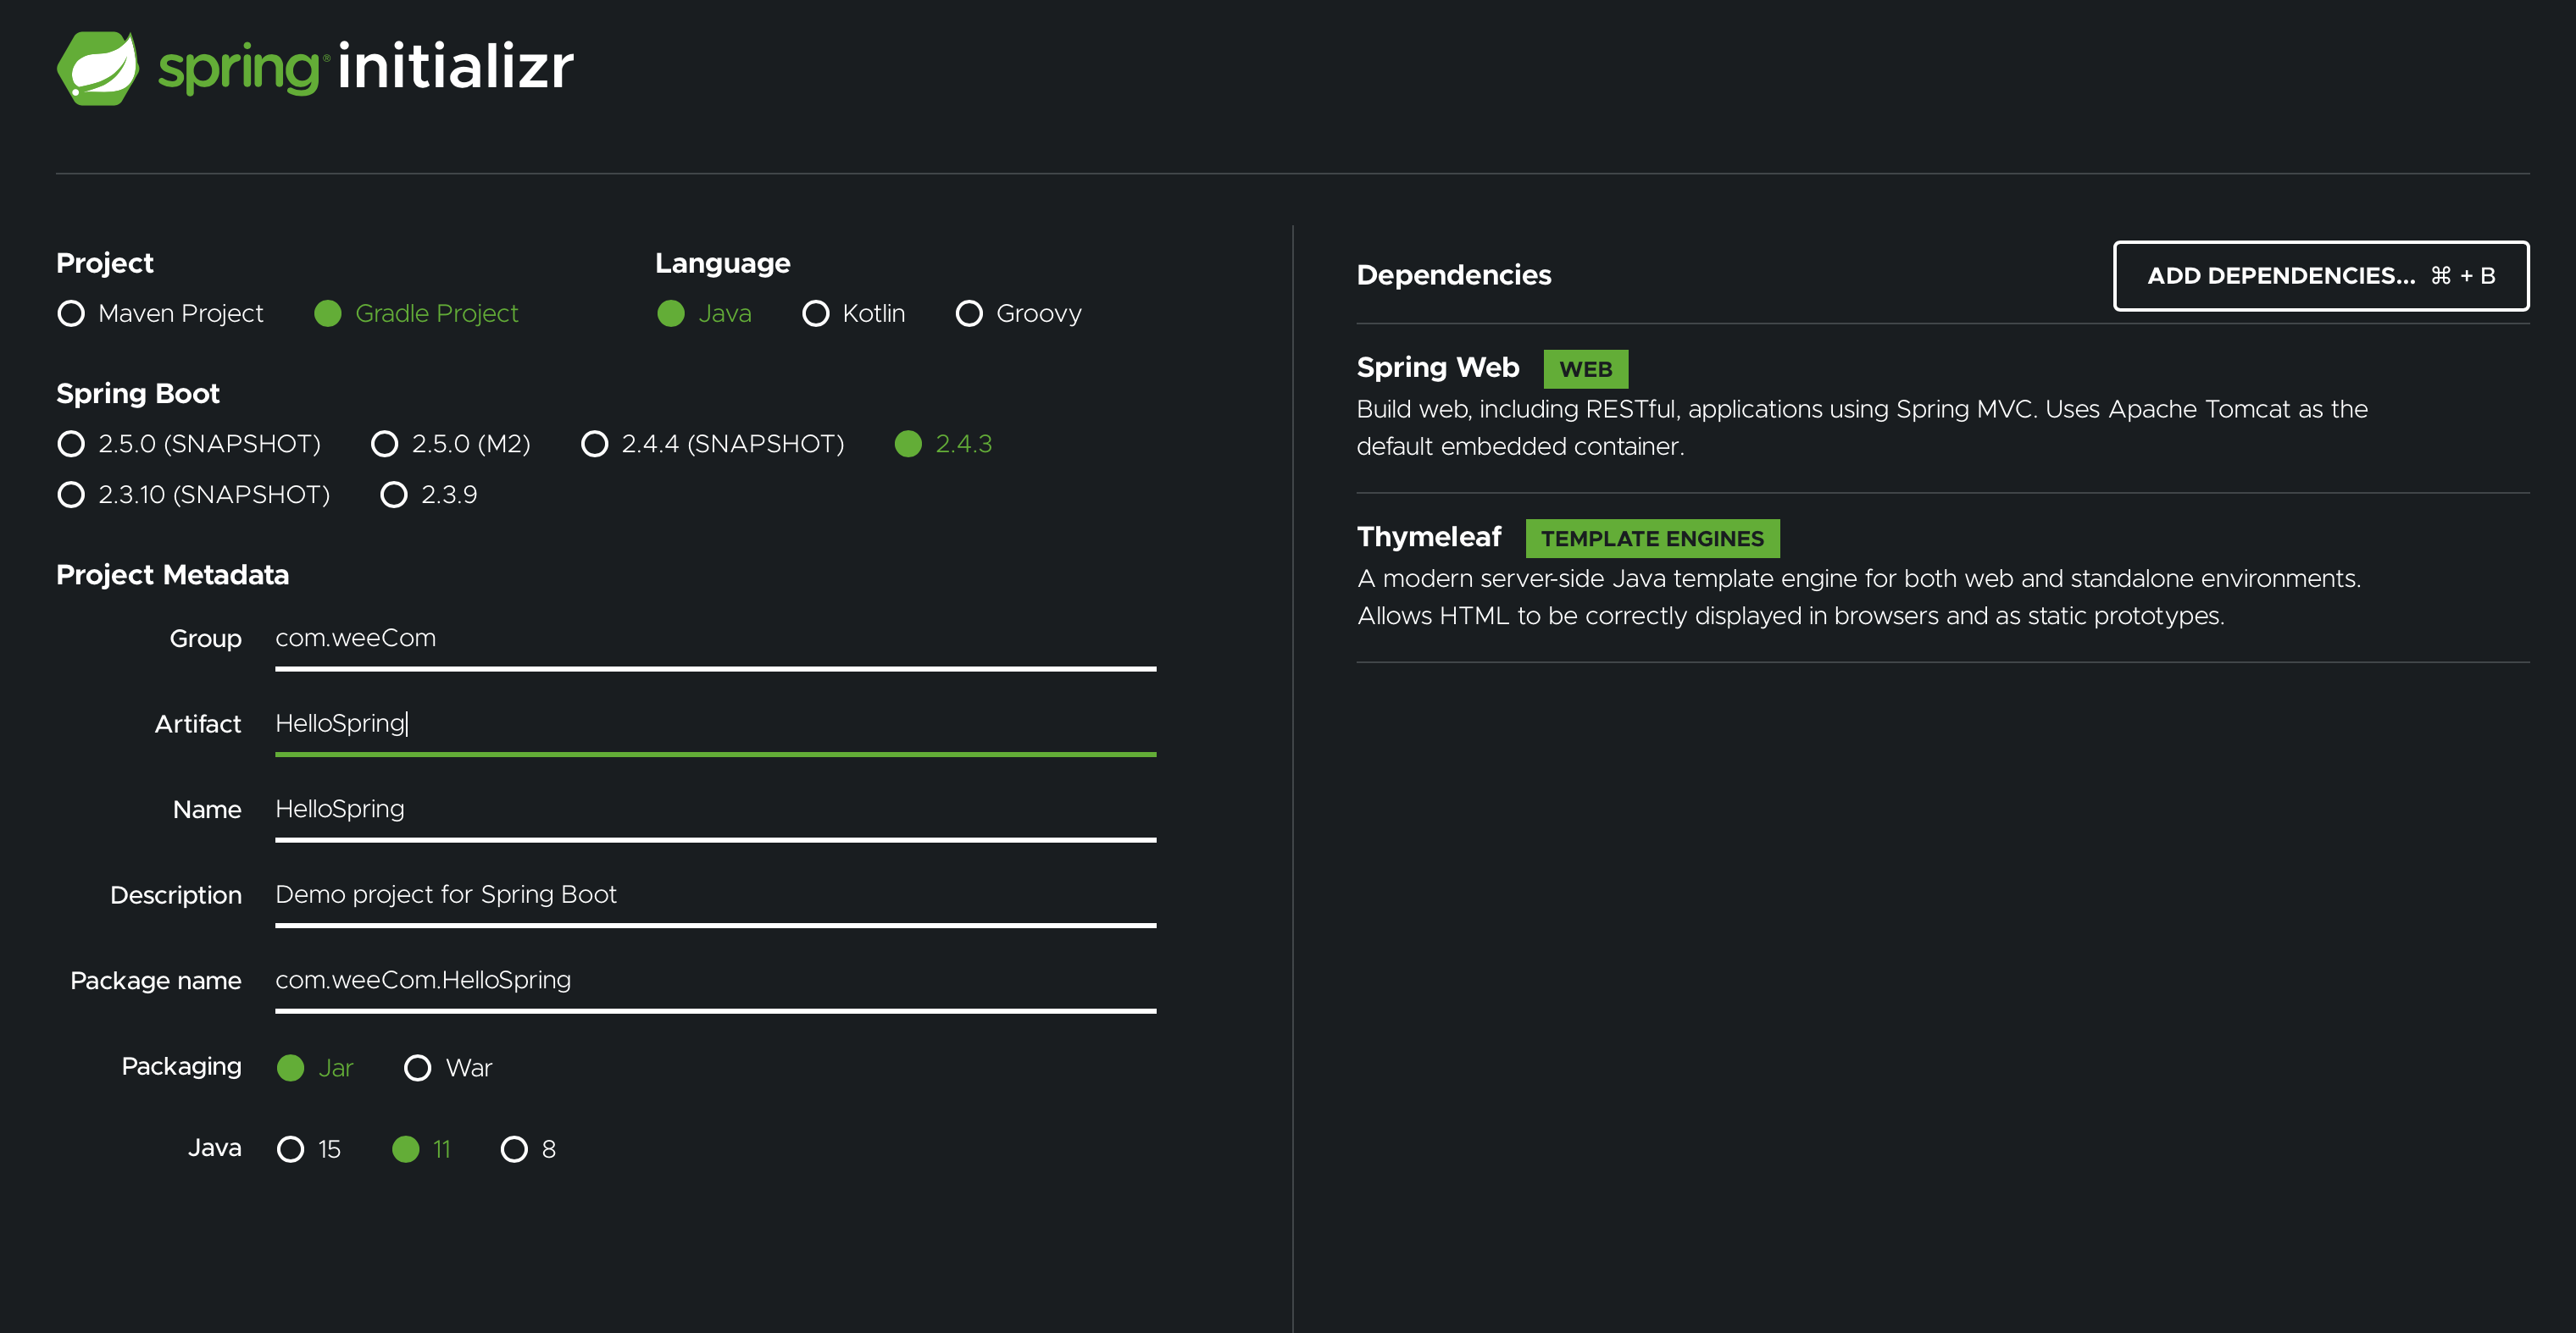Screen dimensions: 2576x1333
Task: Choose Groovy language radio button
Action: point(969,313)
